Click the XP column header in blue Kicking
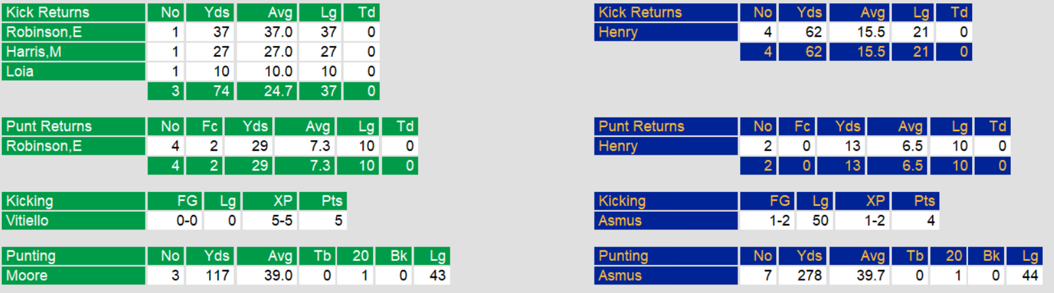The height and width of the screenshot is (293, 1054). coord(863,201)
